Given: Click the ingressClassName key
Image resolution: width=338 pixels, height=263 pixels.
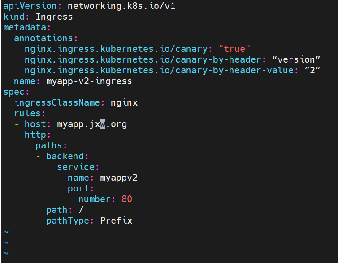Looking at the screenshot, I should pos(57,102).
